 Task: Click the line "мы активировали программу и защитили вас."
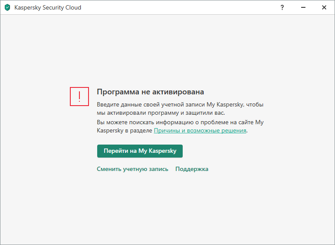click(161, 113)
